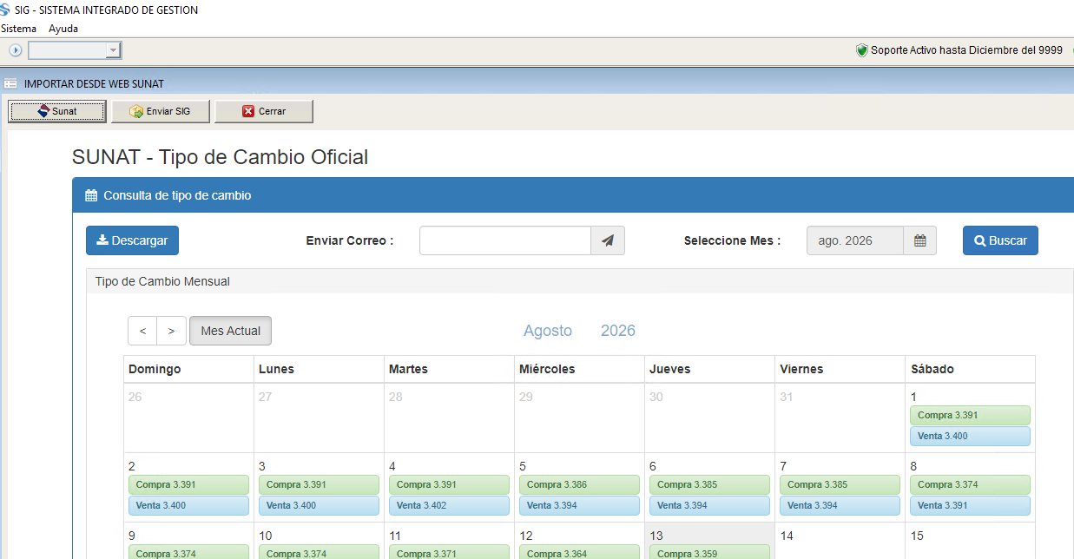Click Compra 3.391 on day 4
This screenshot has height=559, width=1074.
tap(449, 484)
